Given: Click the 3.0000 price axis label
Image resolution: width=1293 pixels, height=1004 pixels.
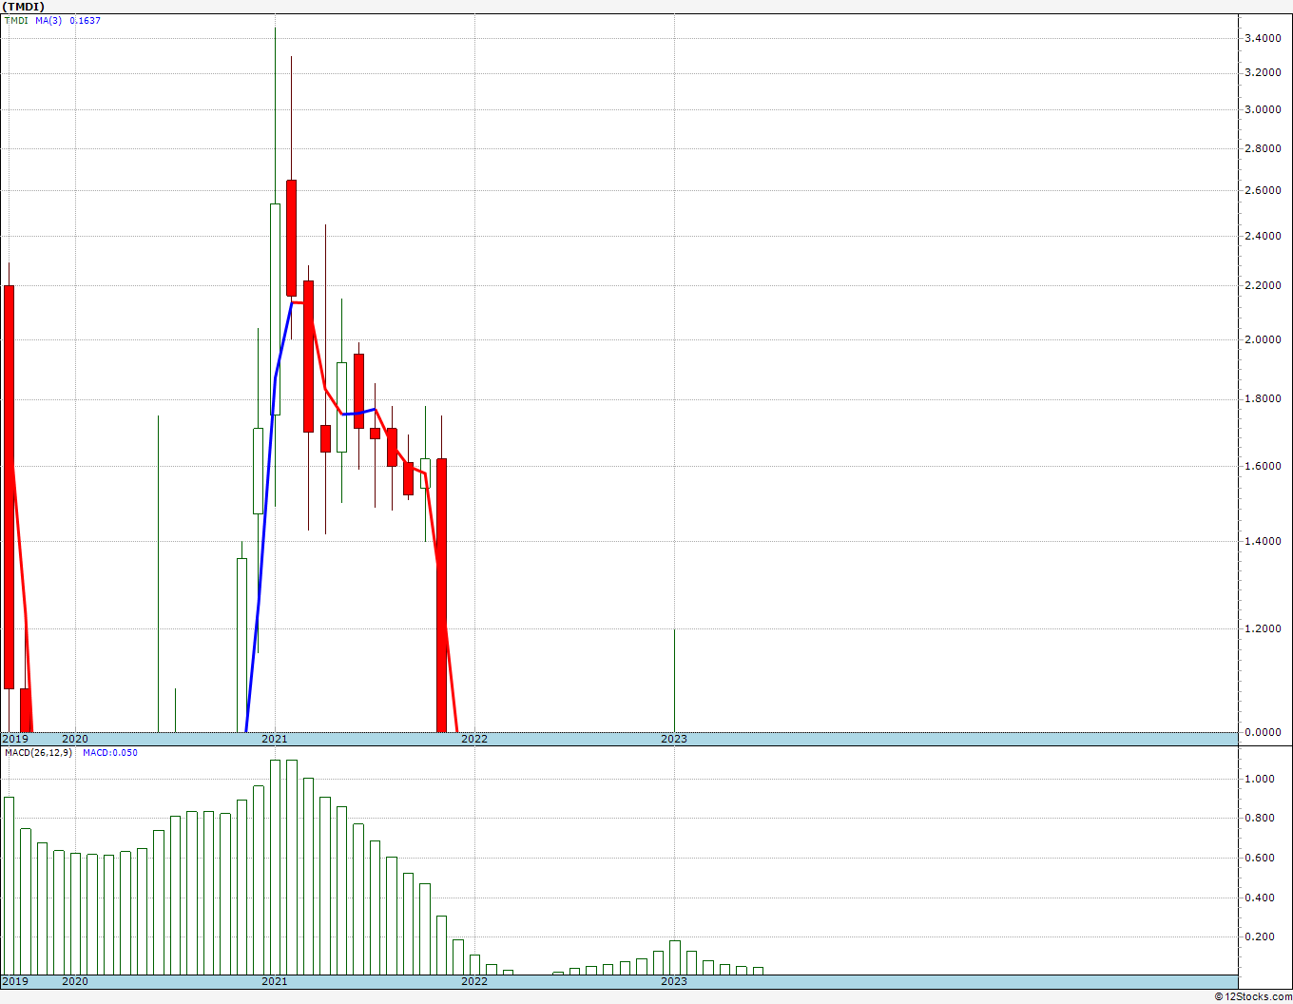Looking at the screenshot, I should [x=1262, y=110].
